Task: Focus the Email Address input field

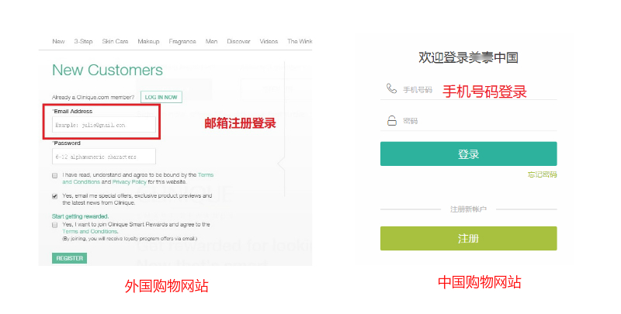Action: [x=104, y=125]
